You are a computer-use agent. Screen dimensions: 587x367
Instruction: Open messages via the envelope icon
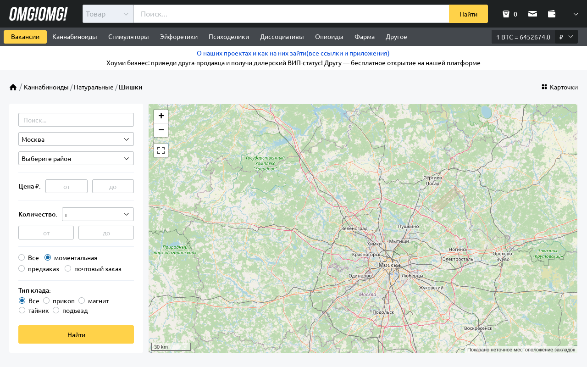pyautogui.click(x=532, y=14)
